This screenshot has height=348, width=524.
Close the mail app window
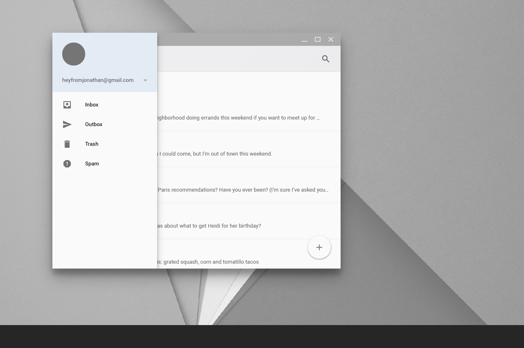pyautogui.click(x=331, y=40)
